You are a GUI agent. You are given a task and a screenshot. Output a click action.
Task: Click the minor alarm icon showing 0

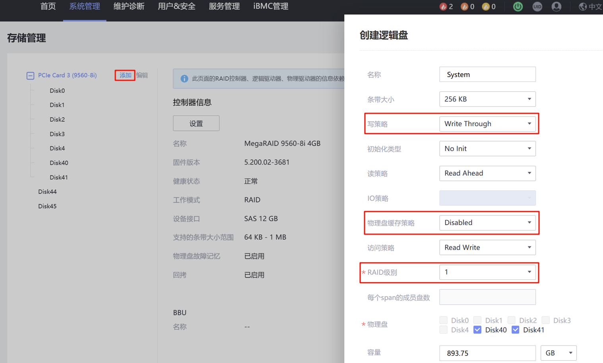[486, 6]
